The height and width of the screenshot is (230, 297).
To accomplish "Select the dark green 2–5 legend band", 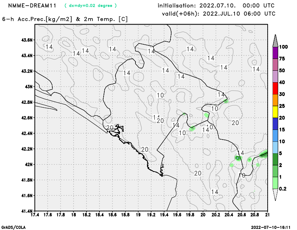I will pos(275,159).
